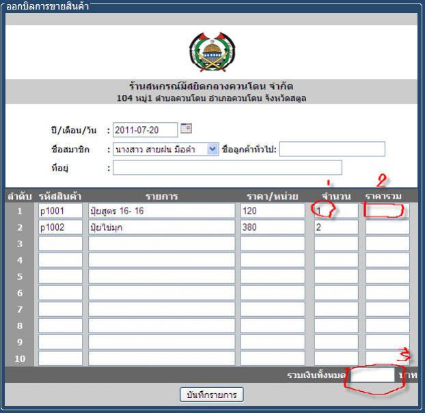
Task: Click the grand total amount field
Action: [372, 375]
